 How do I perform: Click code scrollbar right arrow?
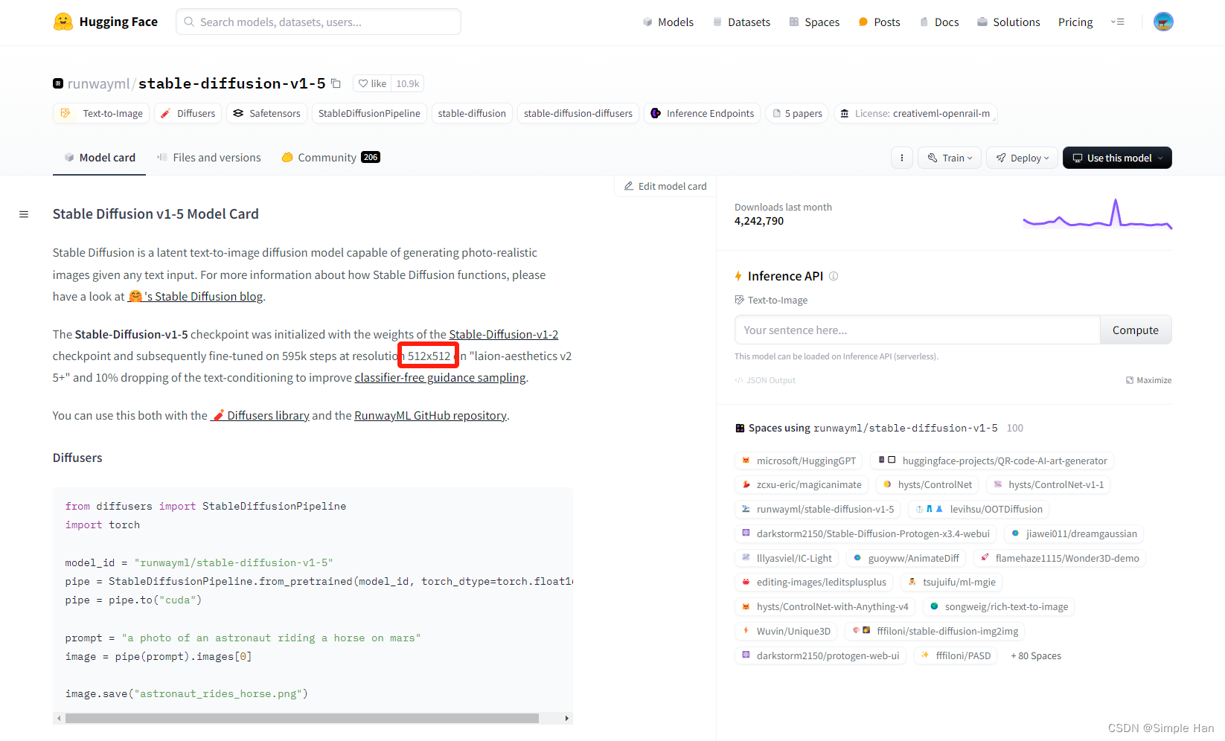pos(567,719)
